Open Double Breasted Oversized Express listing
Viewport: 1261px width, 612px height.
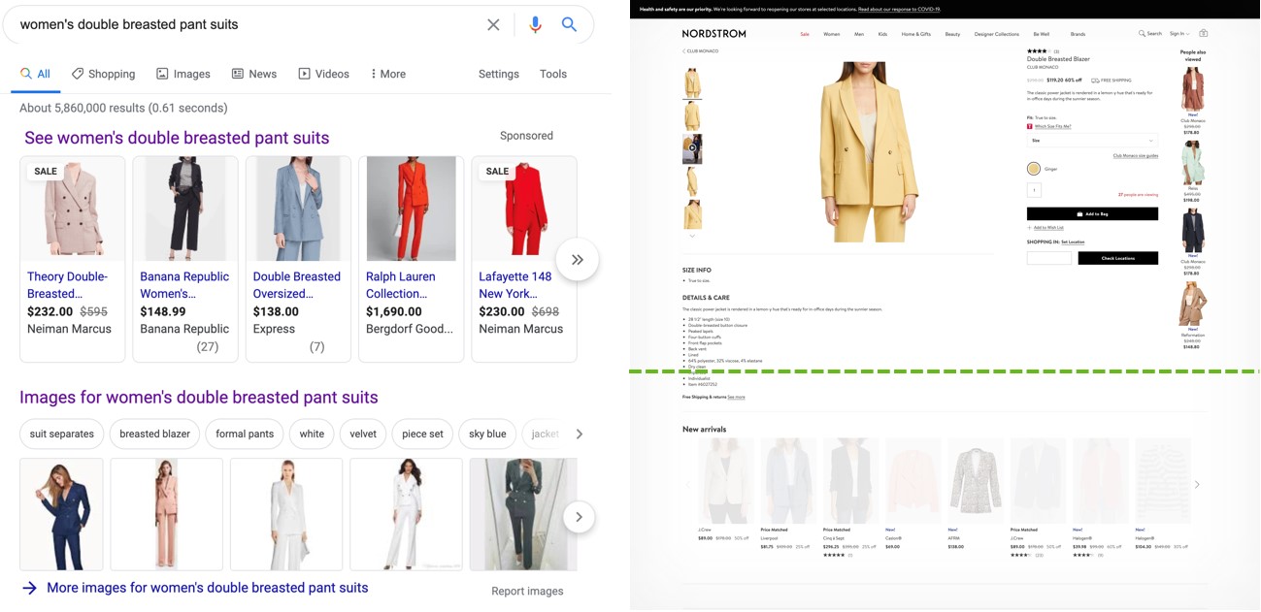tap(298, 259)
